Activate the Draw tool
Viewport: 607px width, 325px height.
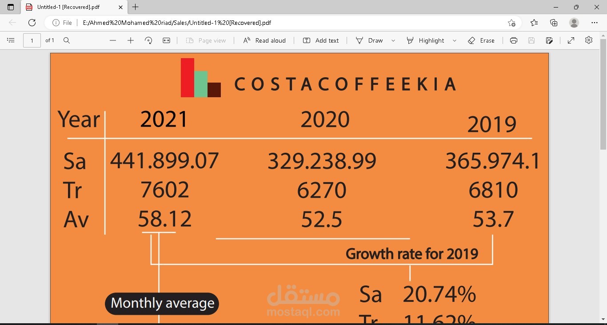click(369, 40)
